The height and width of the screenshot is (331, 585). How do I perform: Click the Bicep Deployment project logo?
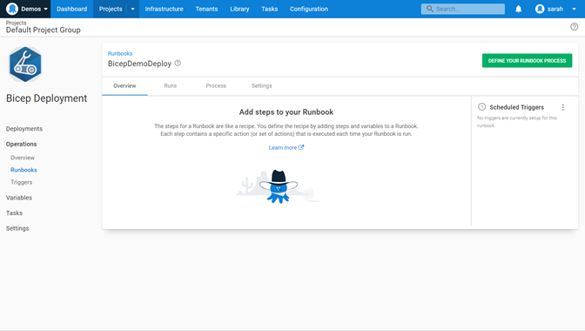point(25,64)
